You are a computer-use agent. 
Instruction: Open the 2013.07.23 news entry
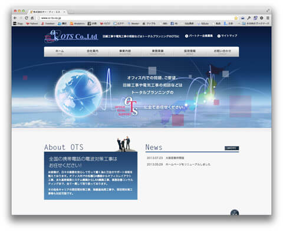pos(165,158)
